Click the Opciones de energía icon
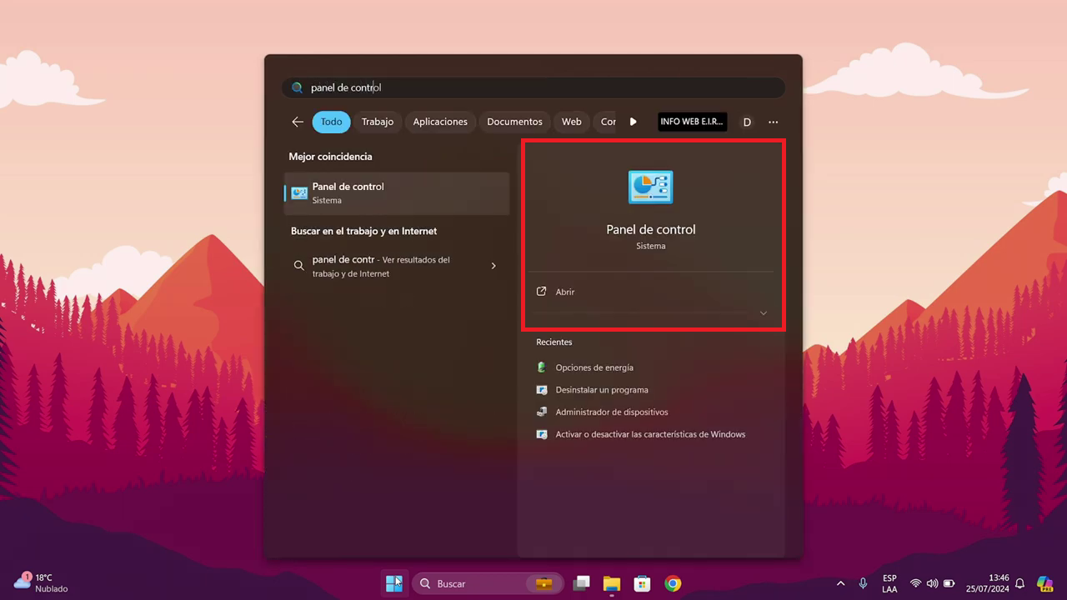1067x600 pixels. click(x=542, y=367)
